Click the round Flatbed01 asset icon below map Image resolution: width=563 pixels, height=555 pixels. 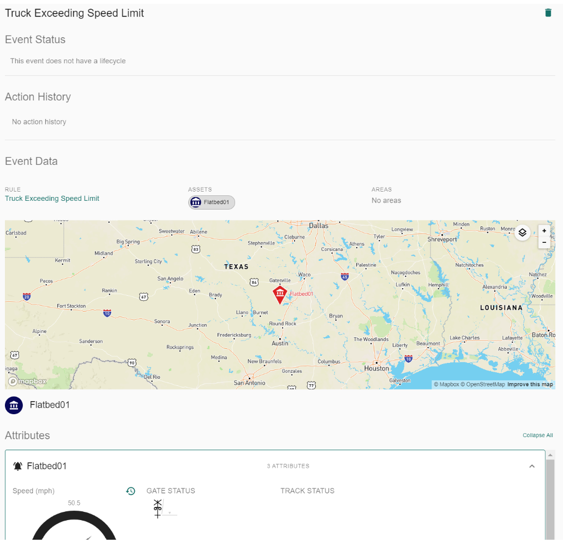pyautogui.click(x=14, y=405)
